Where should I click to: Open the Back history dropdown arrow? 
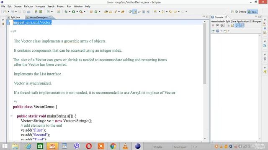tap(179, 12)
